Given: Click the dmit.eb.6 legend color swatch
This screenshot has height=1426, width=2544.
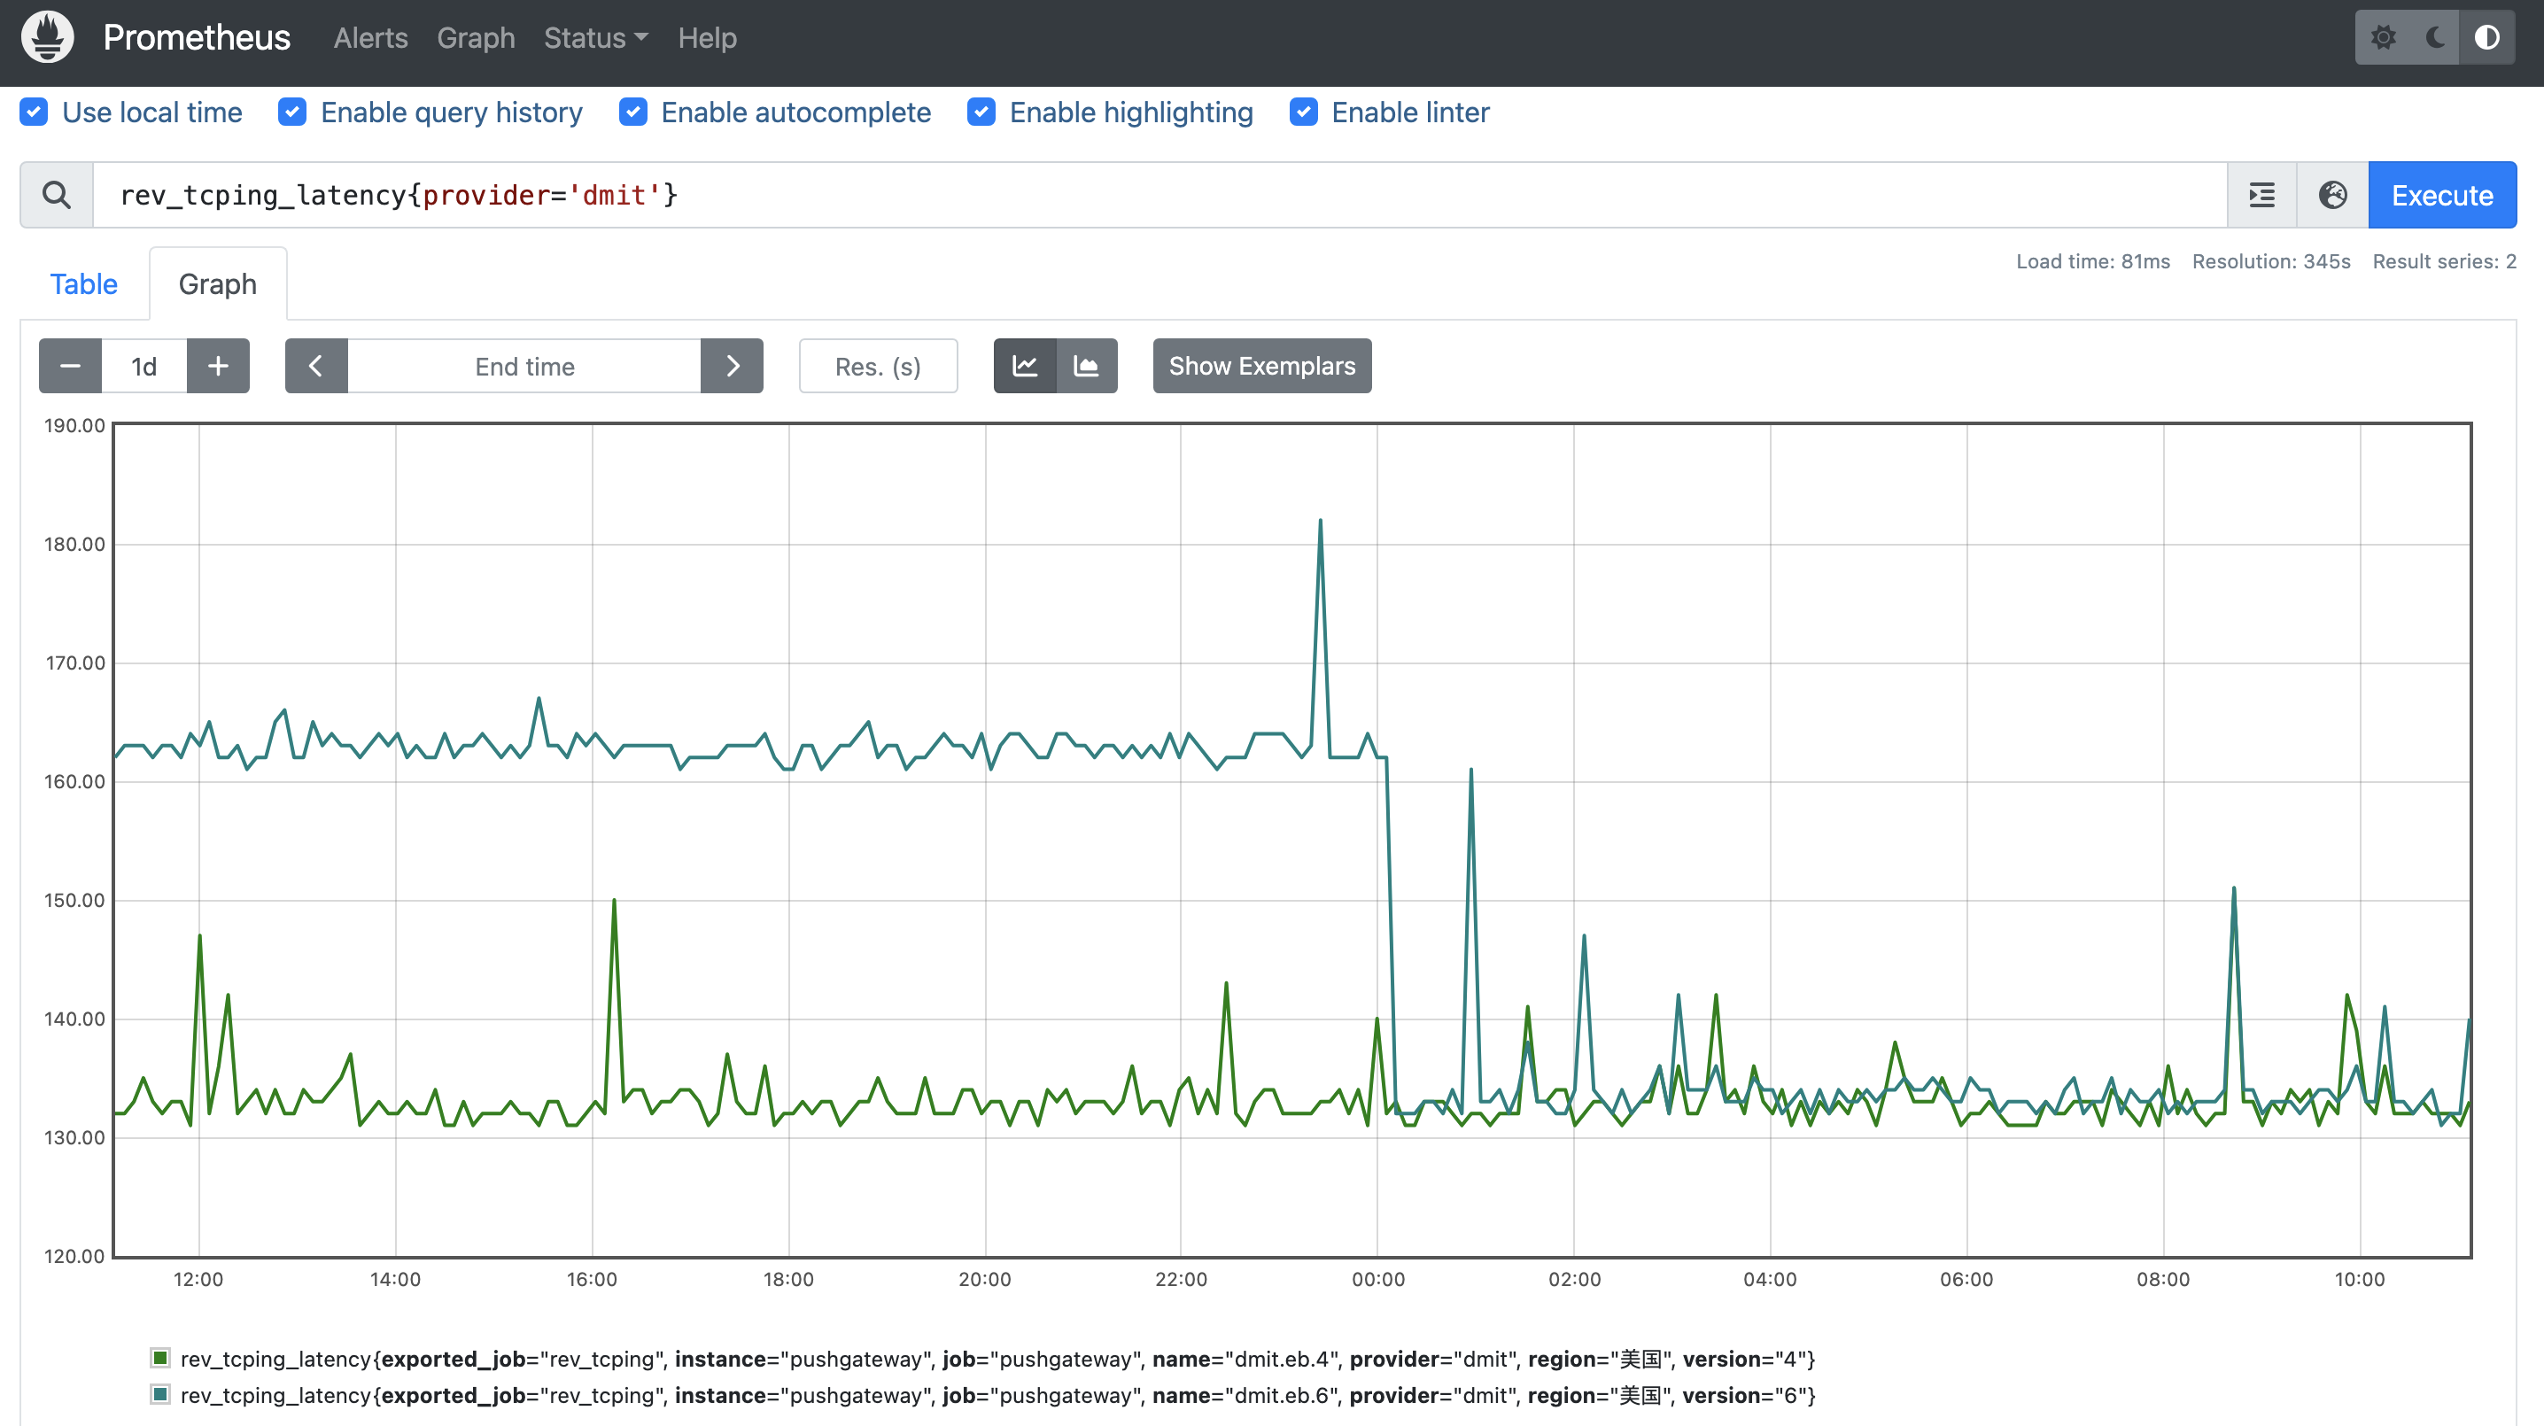Looking at the screenshot, I should pyautogui.click(x=160, y=1394).
